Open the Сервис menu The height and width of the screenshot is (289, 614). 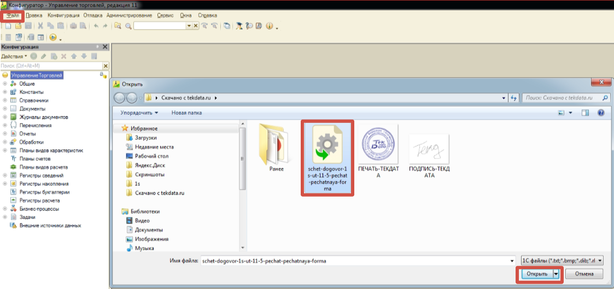165,16
